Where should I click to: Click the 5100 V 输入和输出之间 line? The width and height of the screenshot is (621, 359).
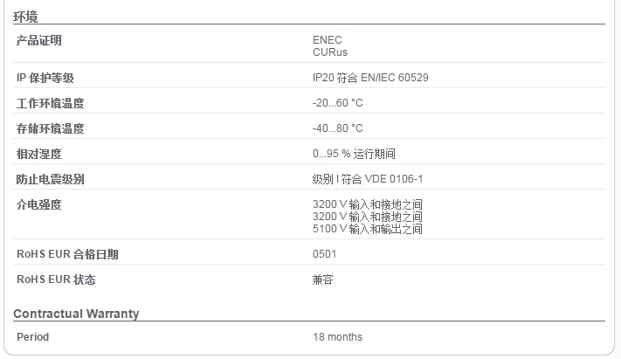367,229
